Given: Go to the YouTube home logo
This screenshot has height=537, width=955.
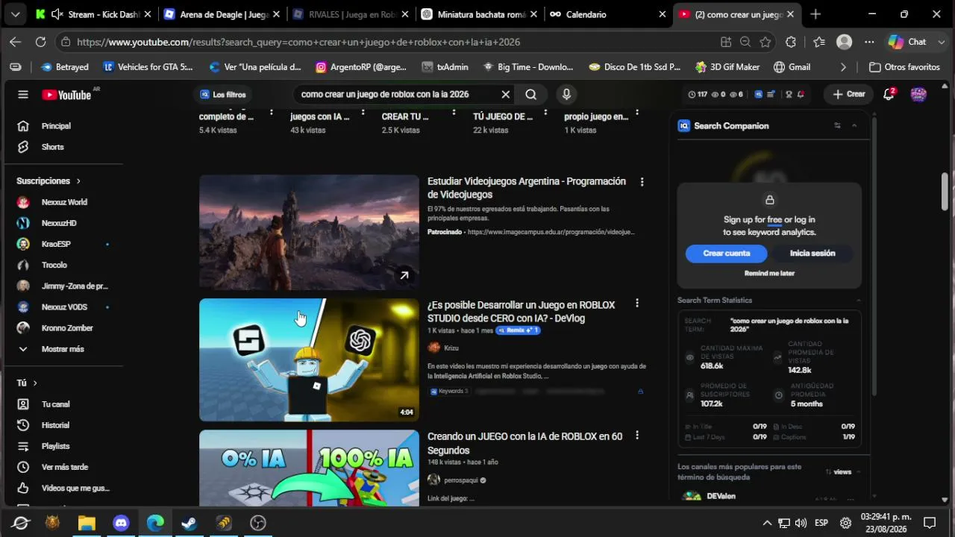Looking at the screenshot, I should point(66,95).
